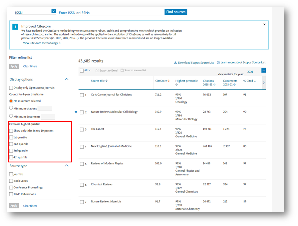Close the Improved Citescore notification banner
The width and height of the screenshot is (298, 226).
[x=264, y=25]
